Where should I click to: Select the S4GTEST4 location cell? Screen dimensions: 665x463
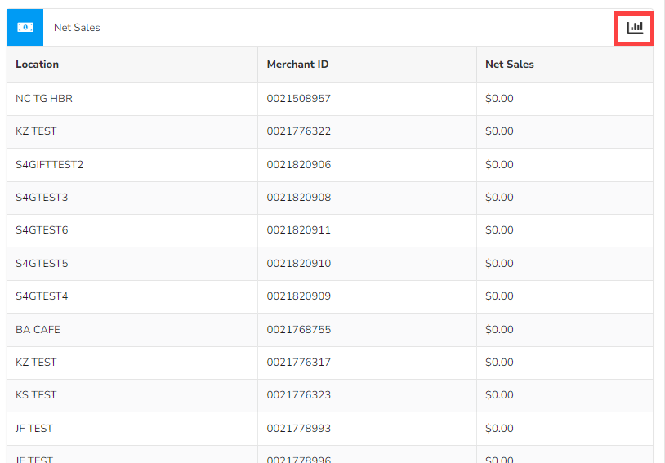[42, 296]
